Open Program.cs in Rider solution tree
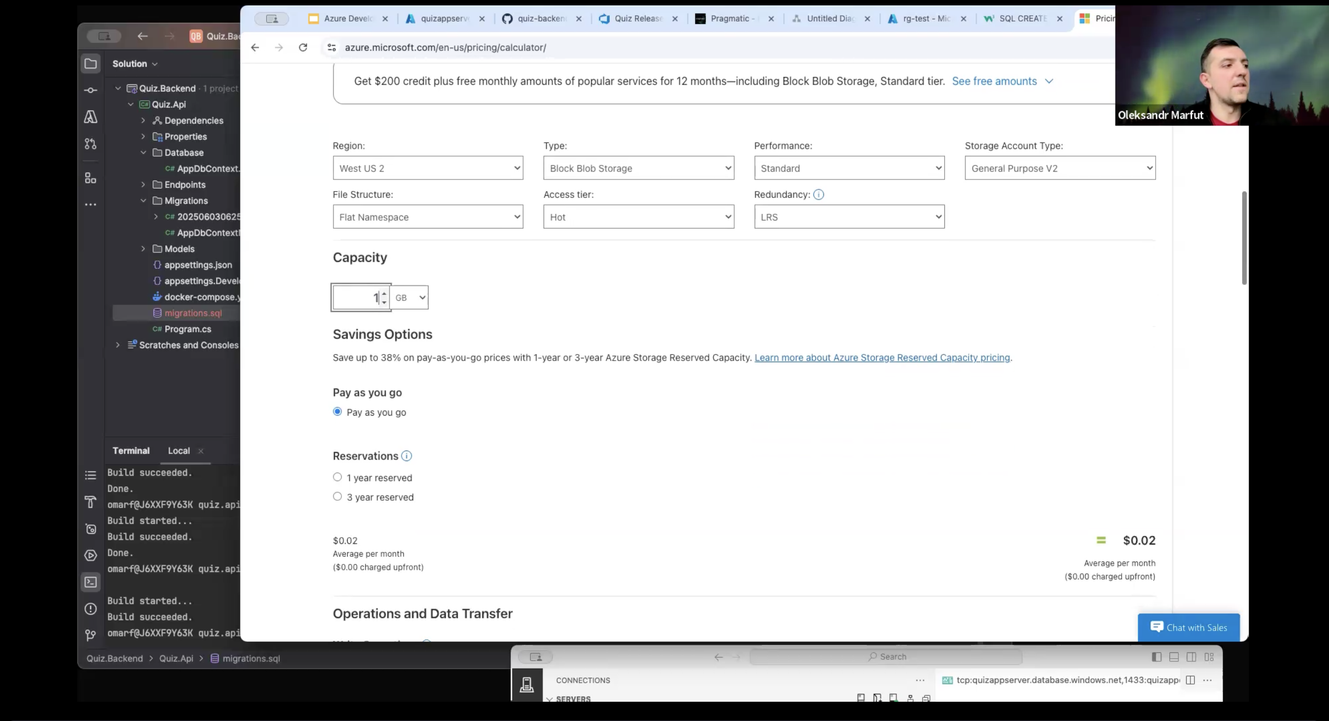Image resolution: width=1329 pixels, height=721 pixels. [x=188, y=329]
